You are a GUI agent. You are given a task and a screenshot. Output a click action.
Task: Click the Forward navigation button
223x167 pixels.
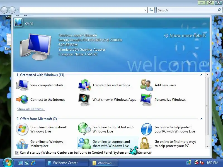[12, 10]
